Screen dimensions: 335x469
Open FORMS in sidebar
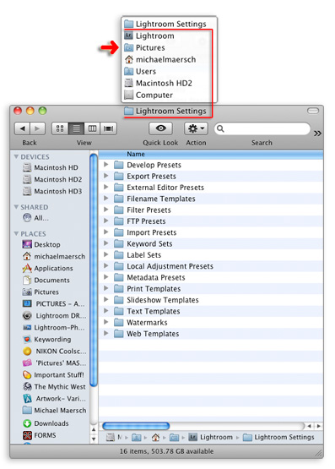(x=40, y=435)
